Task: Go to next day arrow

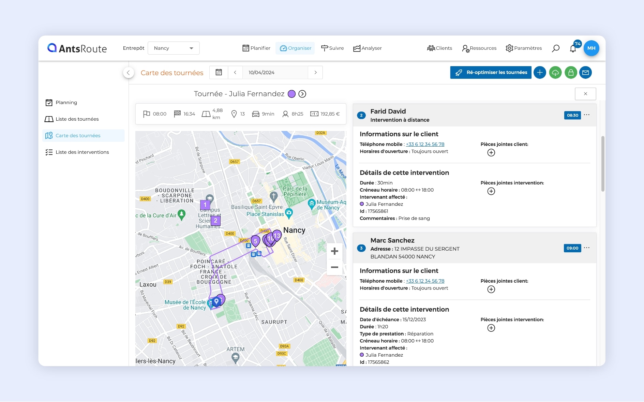Action: click(x=315, y=73)
